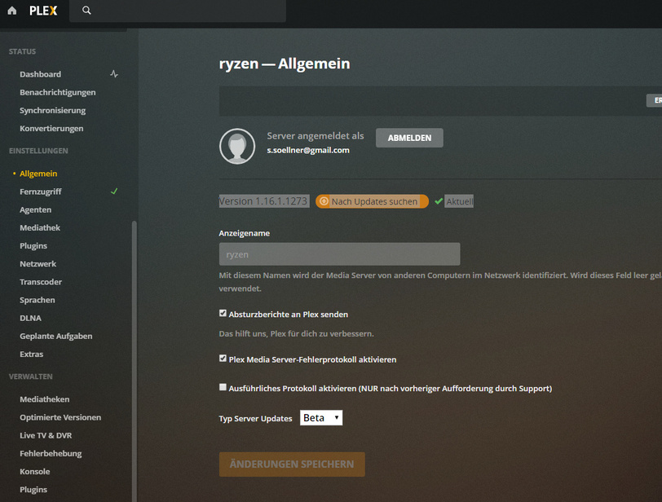Image resolution: width=662 pixels, height=502 pixels.
Task: Open Optimierte Versionen
Action: pyautogui.click(x=60, y=417)
